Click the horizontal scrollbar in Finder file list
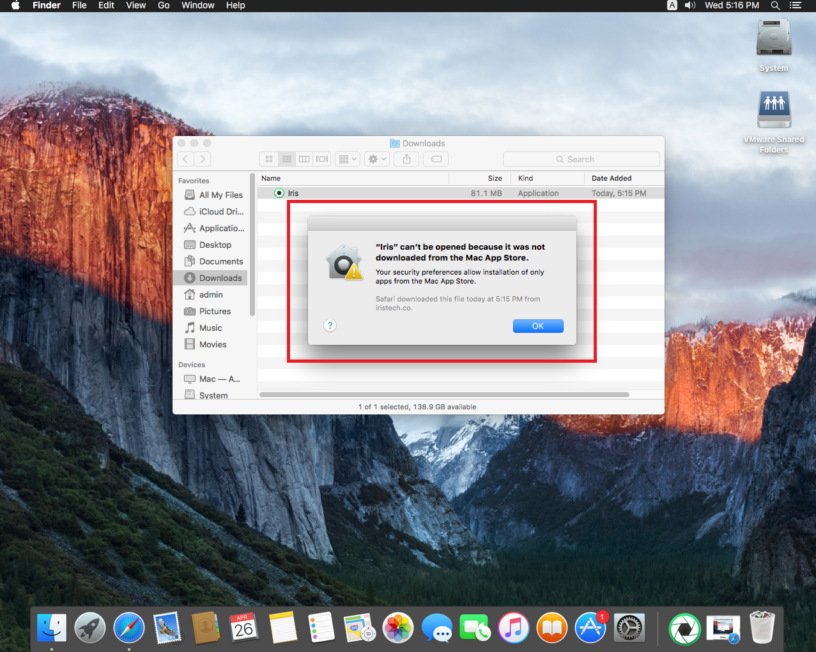This screenshot has width=816, height=652. tap(444, 395)
